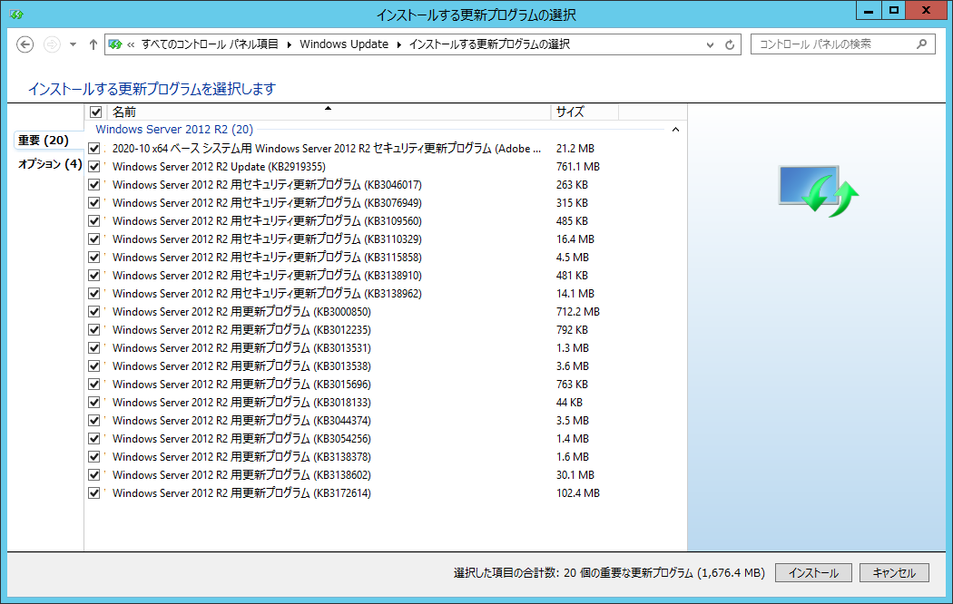This screenshot has width=953, height=604.
Task: Minimize the window
Action: [869, 10]
